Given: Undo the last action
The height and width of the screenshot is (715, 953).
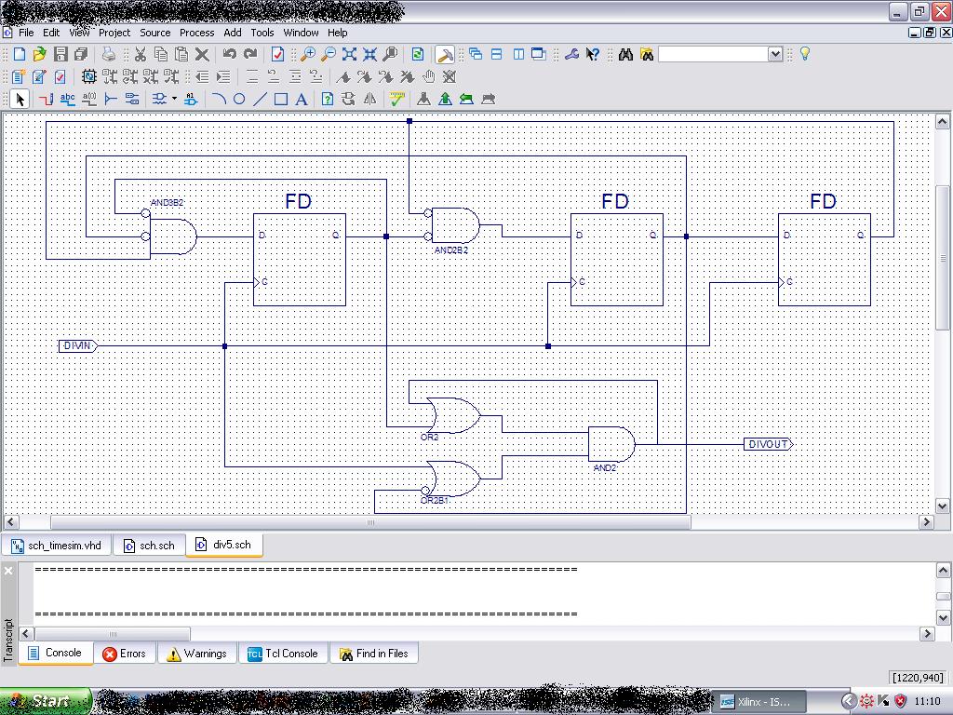Looking at the screenshot, I should [x=229, y=54].
